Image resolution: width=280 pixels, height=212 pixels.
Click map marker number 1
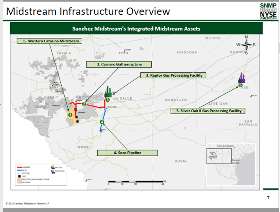(x=70, y=115)
